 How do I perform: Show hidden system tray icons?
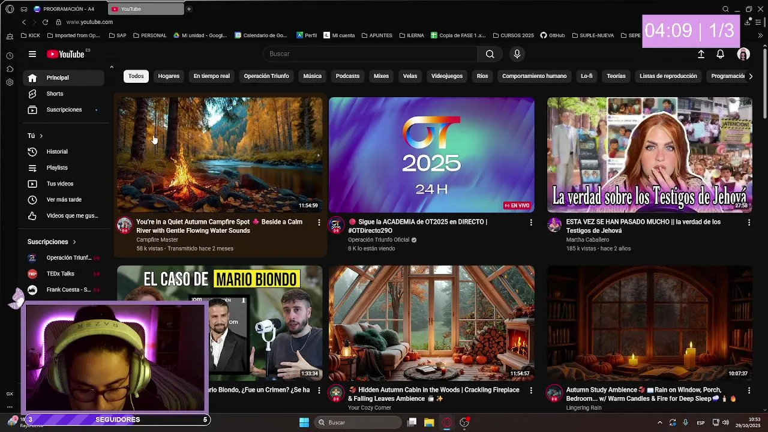(659, 422)
